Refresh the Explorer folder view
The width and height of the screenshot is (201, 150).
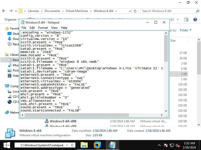135,11
